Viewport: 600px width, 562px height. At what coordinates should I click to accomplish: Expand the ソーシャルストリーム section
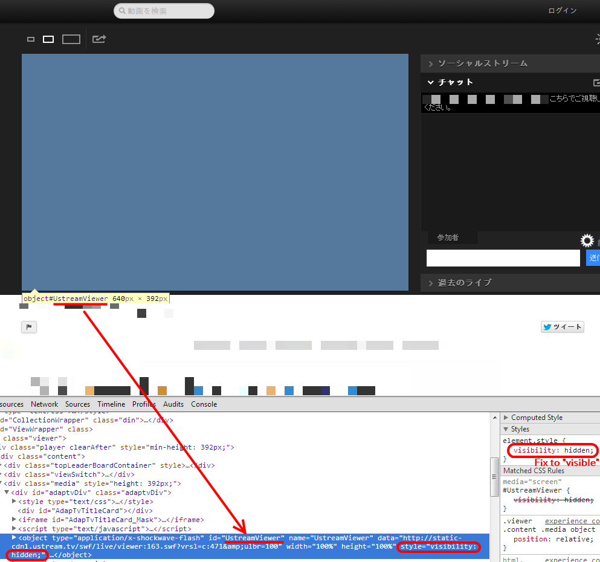510,63
